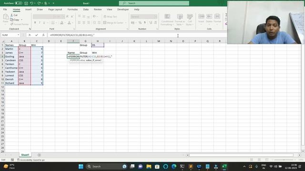Screen dimensions: 305x171
Task: Open Conditional Formatting menu
Action: 167,19
